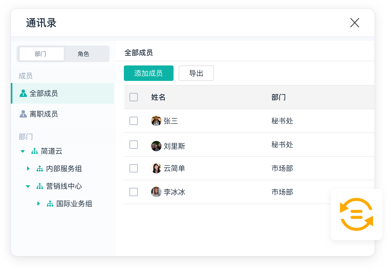Screen dimensions: 388x269
Task: Click the orange sync icon
Action: tap(356, 214)
